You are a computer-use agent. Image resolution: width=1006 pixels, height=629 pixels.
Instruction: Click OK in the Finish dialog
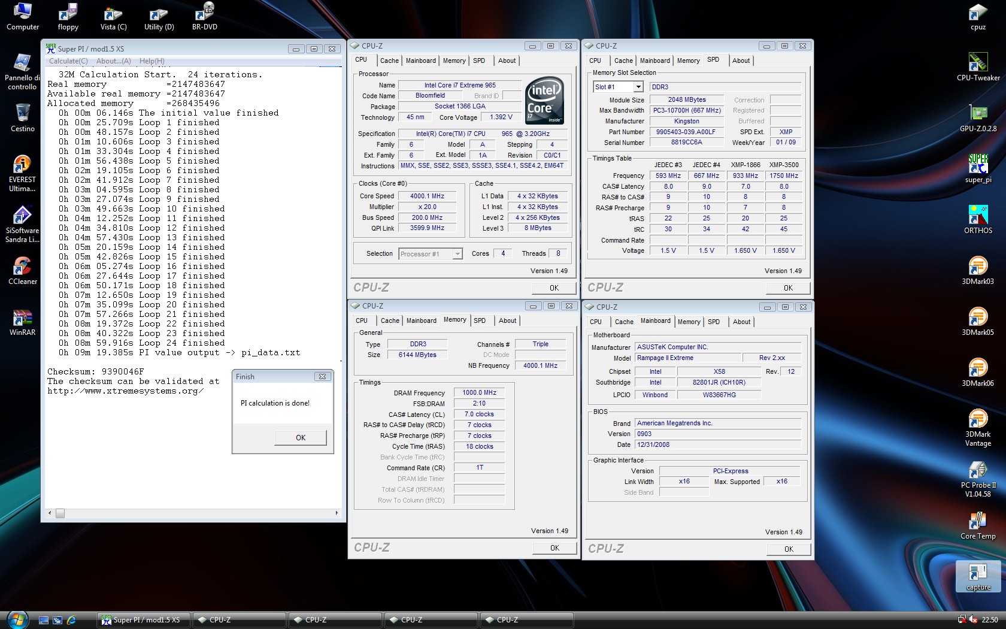(x=301, y=438)
